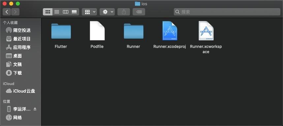This screenshot has width=283, height=126.
Task: Select the Podfile document icon
Action: point(97,31)
